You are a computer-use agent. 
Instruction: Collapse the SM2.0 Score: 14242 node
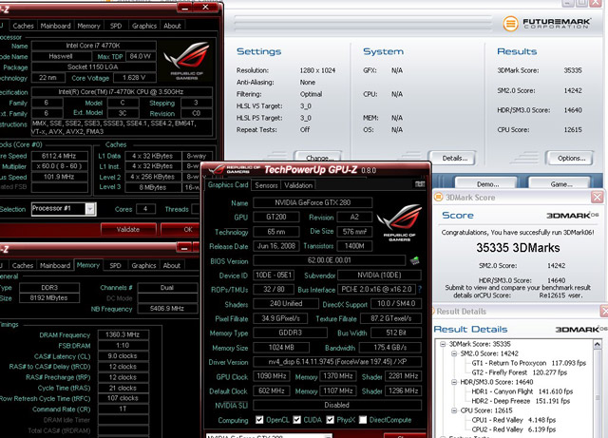point(454,353)
